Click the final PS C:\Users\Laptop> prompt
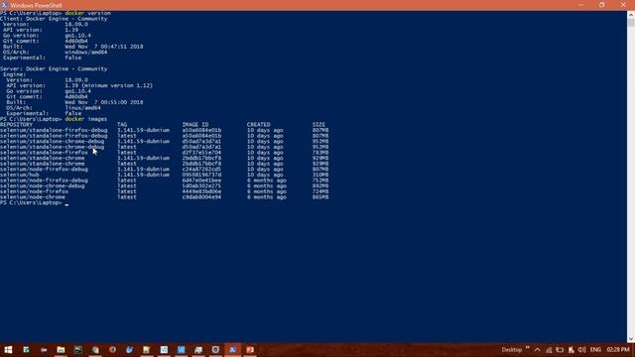635x357 pixels. click(31, 202)
